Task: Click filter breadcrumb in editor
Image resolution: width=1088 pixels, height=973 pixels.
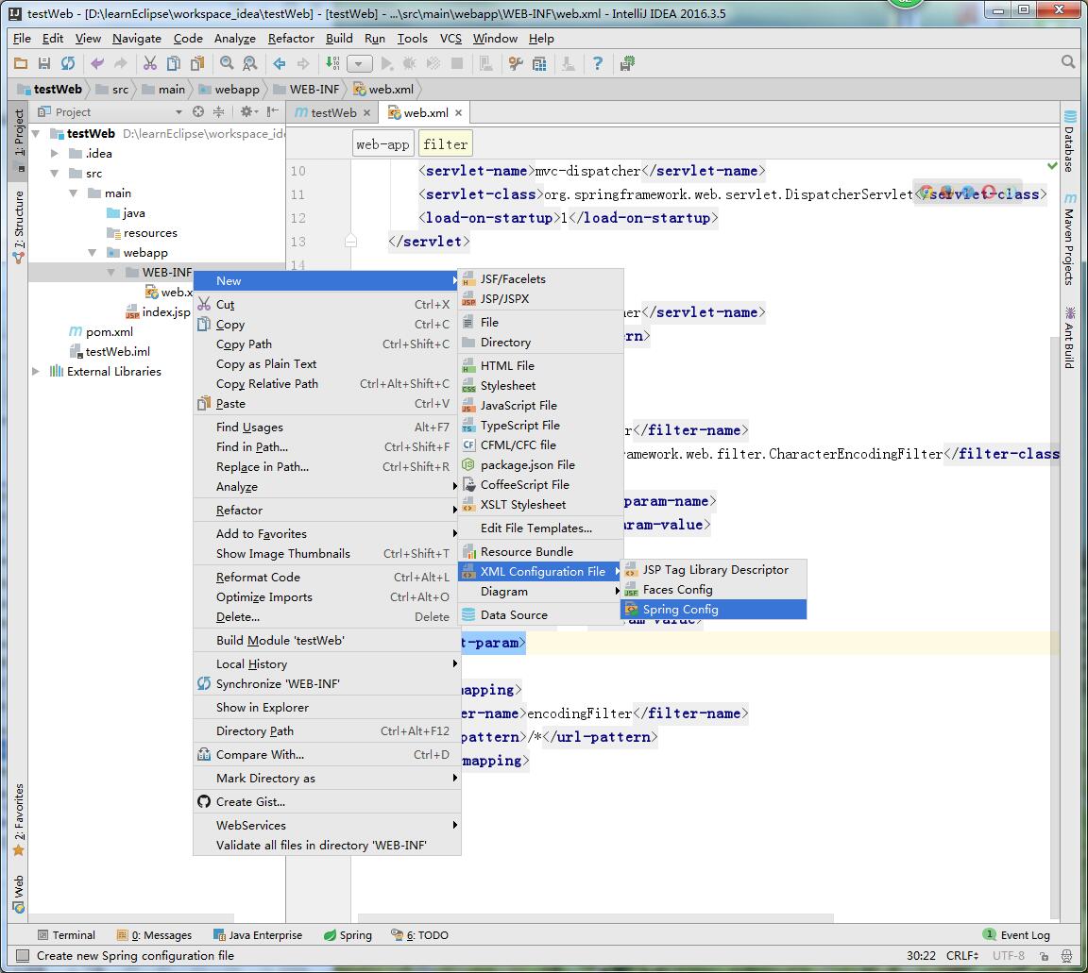Action: (x=445, y=144)
